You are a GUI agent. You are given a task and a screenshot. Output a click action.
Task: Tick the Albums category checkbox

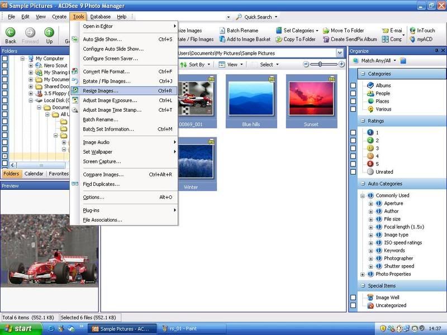[353, 85]
